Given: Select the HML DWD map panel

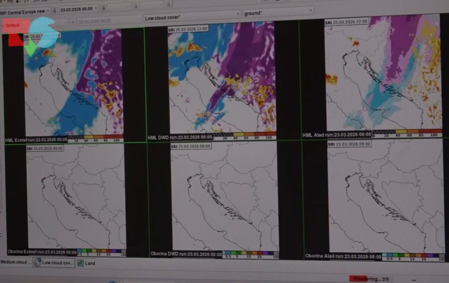Looking at the screenshot, I should pos(222,78).
